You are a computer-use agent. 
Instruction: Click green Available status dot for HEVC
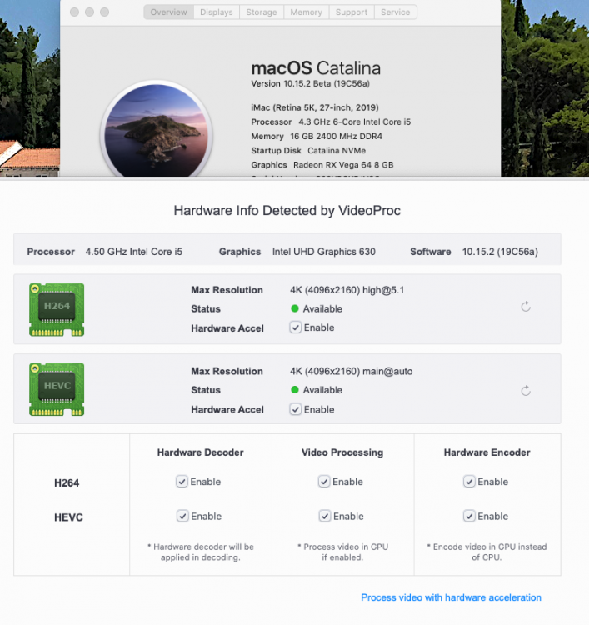(295, 390)
